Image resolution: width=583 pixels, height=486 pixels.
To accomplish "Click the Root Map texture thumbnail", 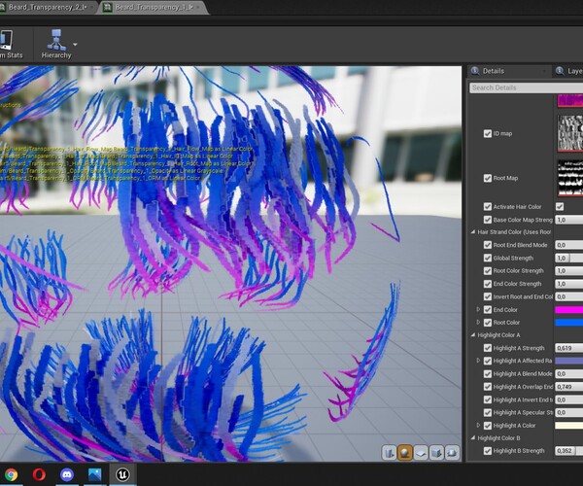I will coord(570,178).
